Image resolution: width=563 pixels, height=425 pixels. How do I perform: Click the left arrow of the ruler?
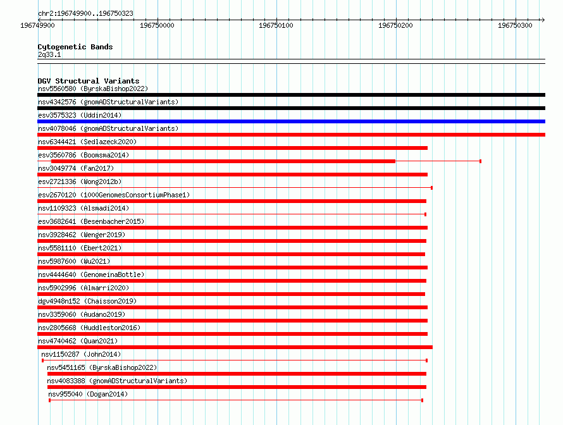point(39,20)
